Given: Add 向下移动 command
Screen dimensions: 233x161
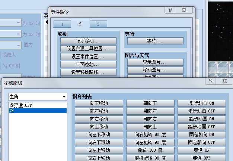Looking at the screenshot, I should click(x=99, y=103).
